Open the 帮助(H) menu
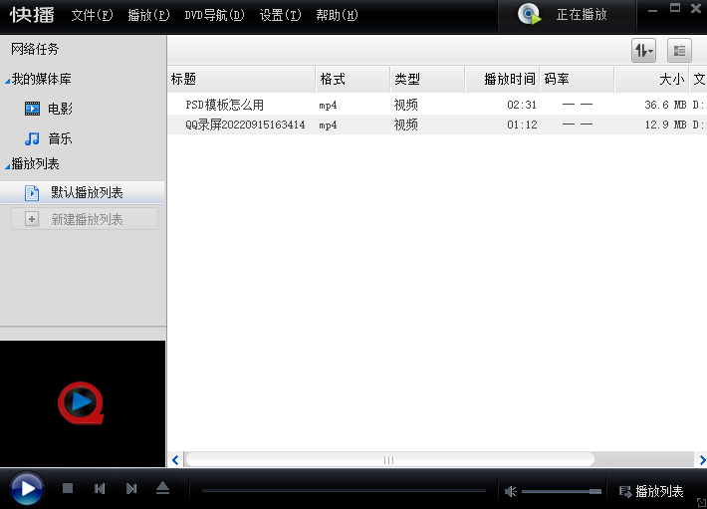707x509 pixels. point(337,15)
